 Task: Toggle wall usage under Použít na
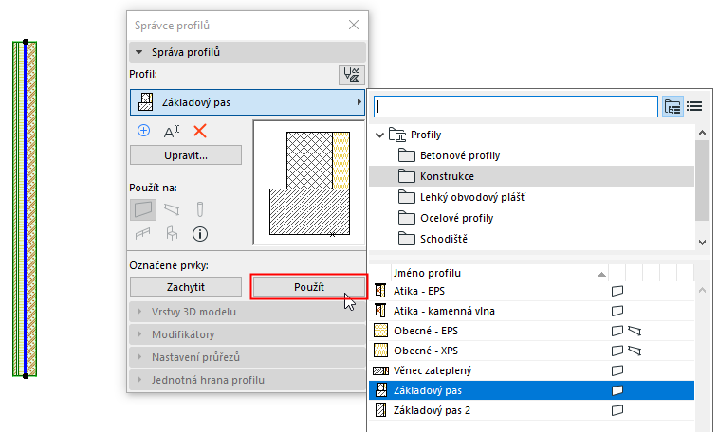point(144,207)
